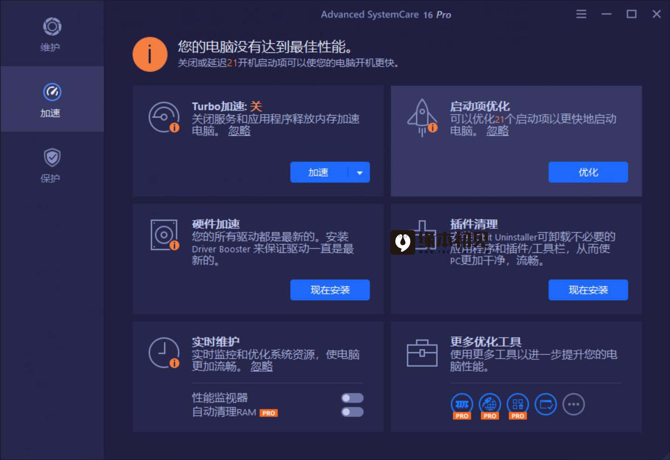670x460 pixels.
Task: Open the 维护 maintenance section
Action: (51, 34)
